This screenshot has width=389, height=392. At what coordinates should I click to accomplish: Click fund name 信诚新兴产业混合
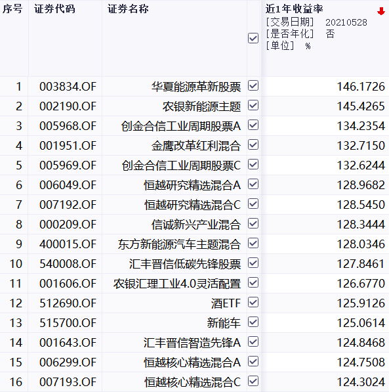196,225
